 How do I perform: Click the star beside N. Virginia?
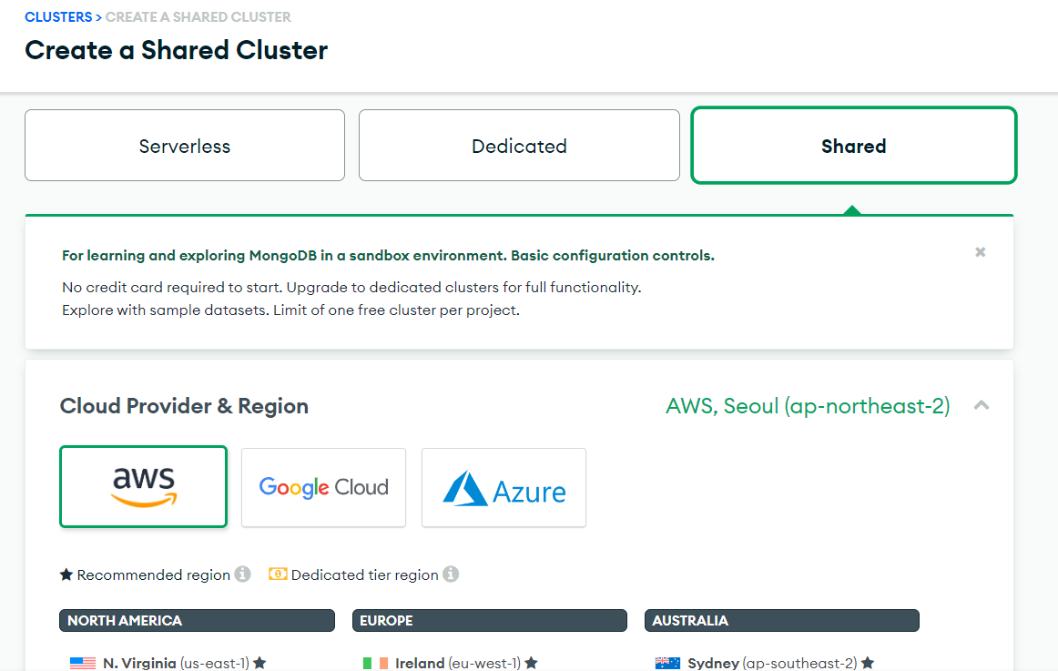coord(259,663)
